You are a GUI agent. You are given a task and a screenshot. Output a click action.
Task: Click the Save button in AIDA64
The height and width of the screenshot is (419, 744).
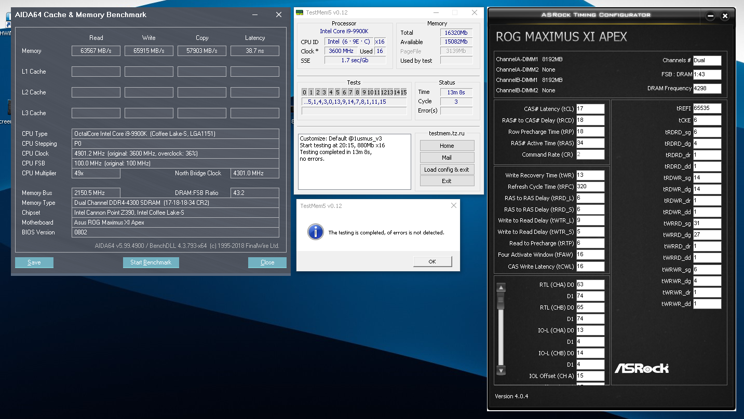pyautogui.click(x=34, y=262)
